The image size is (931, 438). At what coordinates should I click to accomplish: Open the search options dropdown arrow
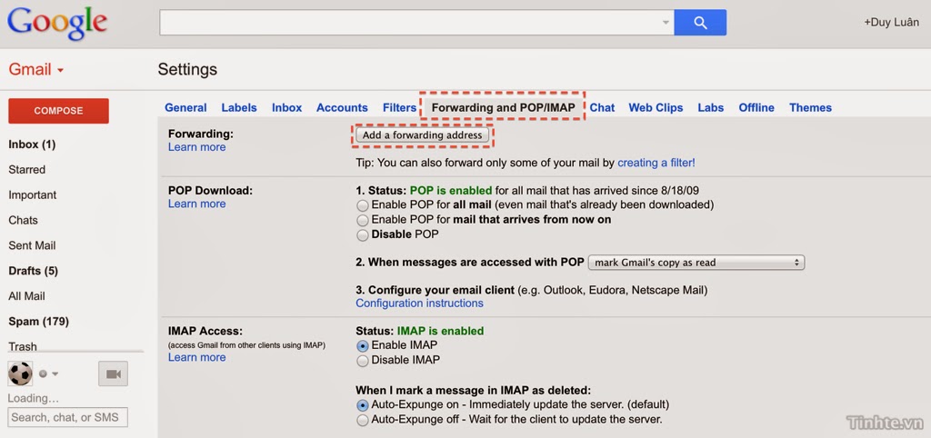(x=666, y=23)
